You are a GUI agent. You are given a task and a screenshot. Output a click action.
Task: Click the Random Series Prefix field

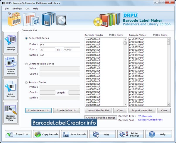(x=60, y=87)
